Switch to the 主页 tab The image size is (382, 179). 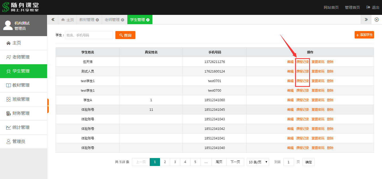click(68, 20)
